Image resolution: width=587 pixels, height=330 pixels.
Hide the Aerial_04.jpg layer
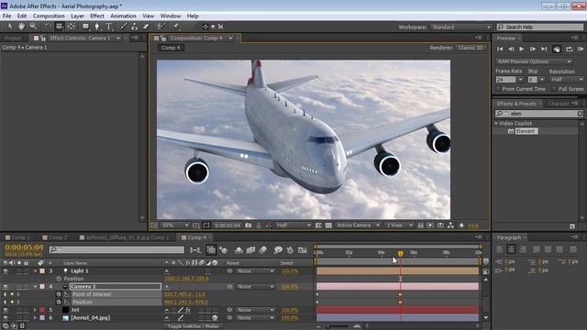click(x=6, y=318)
